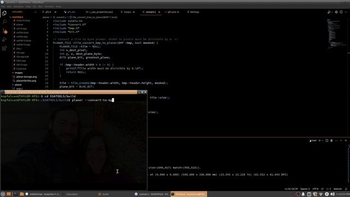Screen dimensions: 350x197
Task: Open the File menu
Action: pyautogui.click(x=3, y=7)
